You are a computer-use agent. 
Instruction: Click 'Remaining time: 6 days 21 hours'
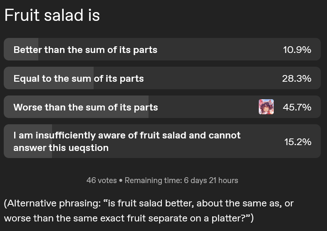181,180
